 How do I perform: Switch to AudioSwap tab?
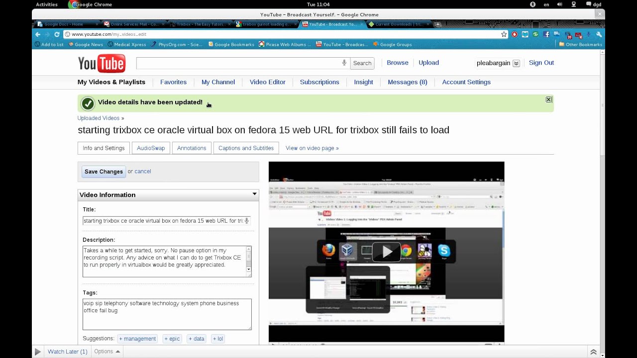151,148
